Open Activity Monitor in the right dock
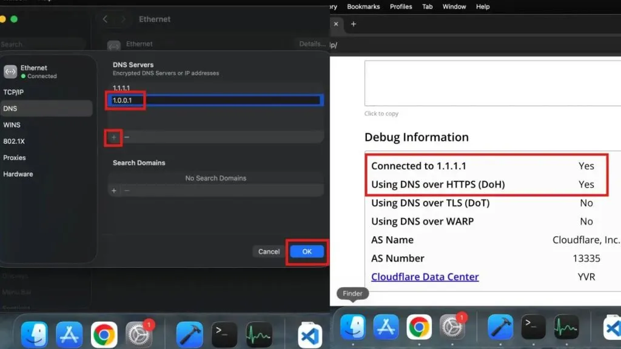 tap(566, 327)
